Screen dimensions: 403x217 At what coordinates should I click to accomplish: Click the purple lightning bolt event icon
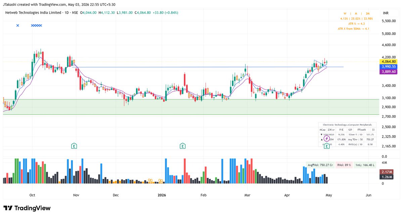point(326,139)
